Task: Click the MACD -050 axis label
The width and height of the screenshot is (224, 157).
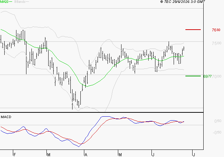Action: click(217, 132)
